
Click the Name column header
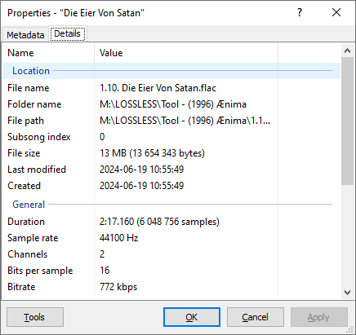click(x=48, y=53)
